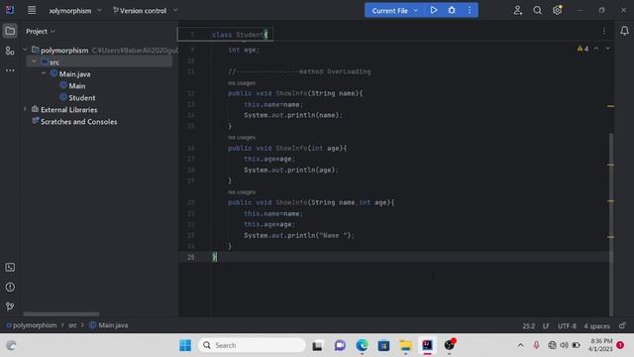Toggle the Project tool window folder icon

coord(10,31)
